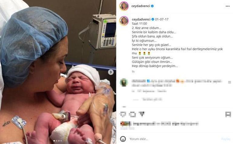Click the Paylaş post button
This screenshot has height=144, width=233.
226,139
